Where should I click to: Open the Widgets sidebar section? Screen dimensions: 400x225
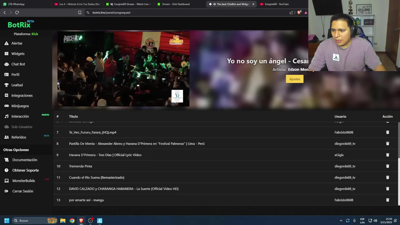(17, 54)
